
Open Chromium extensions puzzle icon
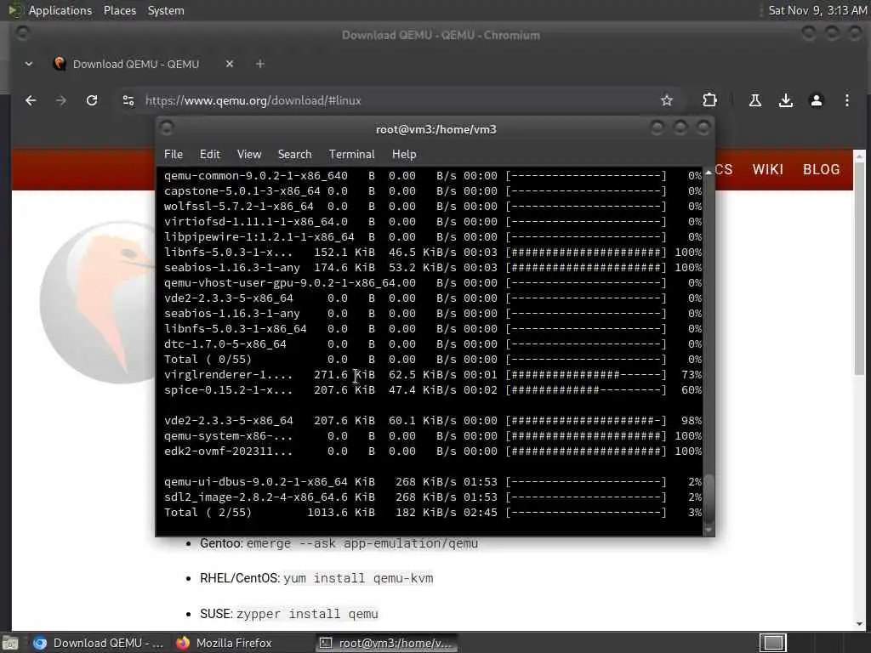710,100
